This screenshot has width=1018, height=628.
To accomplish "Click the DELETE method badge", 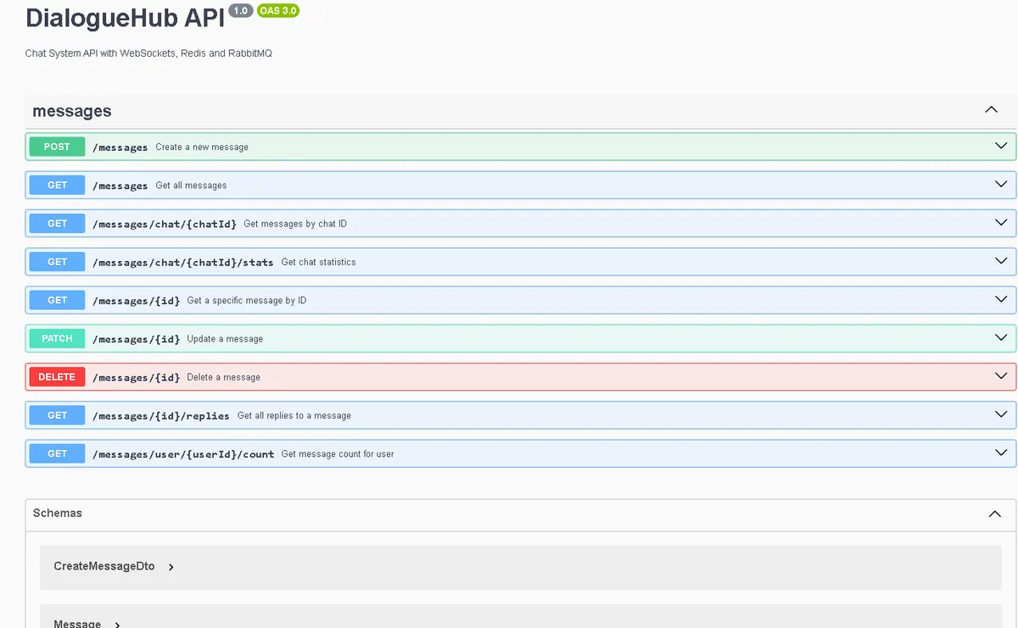I will point(57,377).
